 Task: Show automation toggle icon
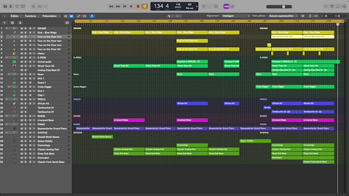79,16
